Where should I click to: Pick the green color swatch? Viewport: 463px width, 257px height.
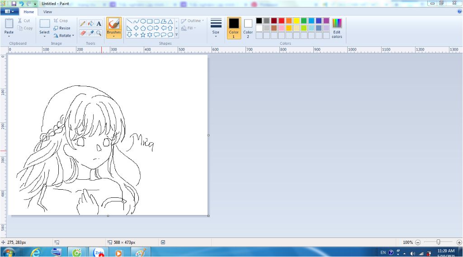pos(304,21)
